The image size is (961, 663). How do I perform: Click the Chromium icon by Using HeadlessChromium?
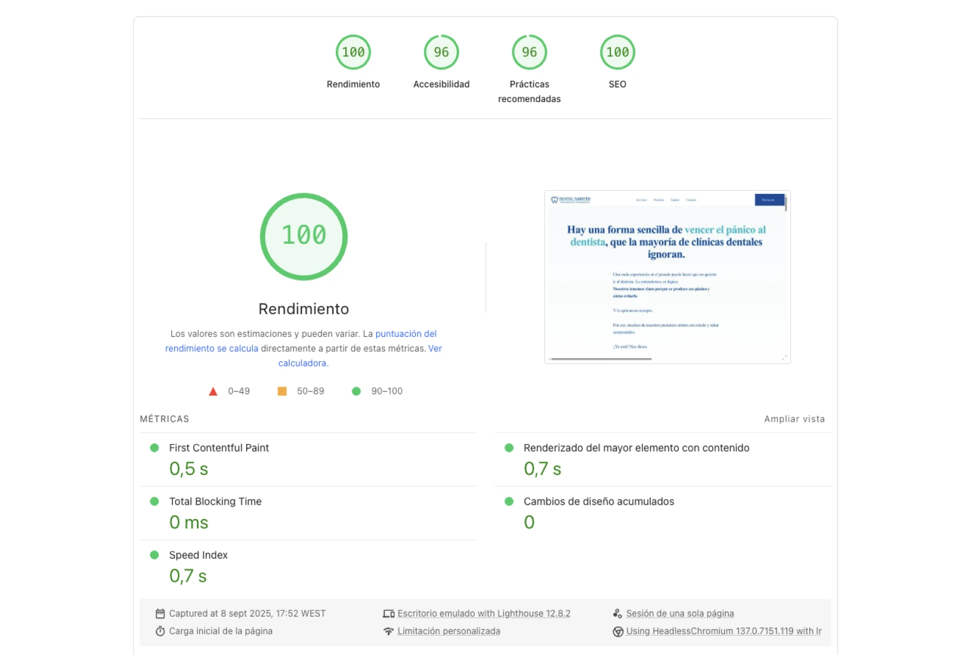click(618, 632)
